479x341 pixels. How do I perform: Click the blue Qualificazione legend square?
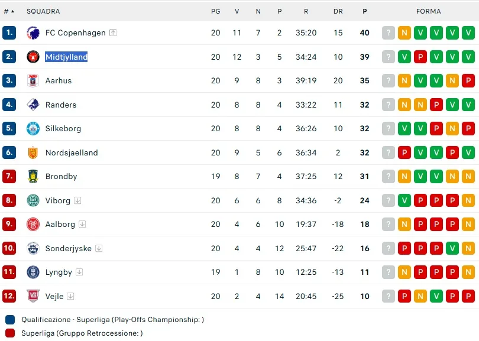coord(10,320)
